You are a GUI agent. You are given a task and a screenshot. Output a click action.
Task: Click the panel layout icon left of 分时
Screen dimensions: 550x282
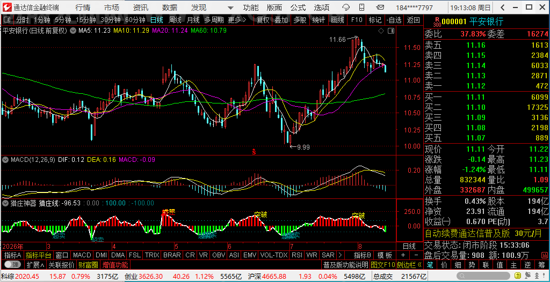tap(7, 20)
